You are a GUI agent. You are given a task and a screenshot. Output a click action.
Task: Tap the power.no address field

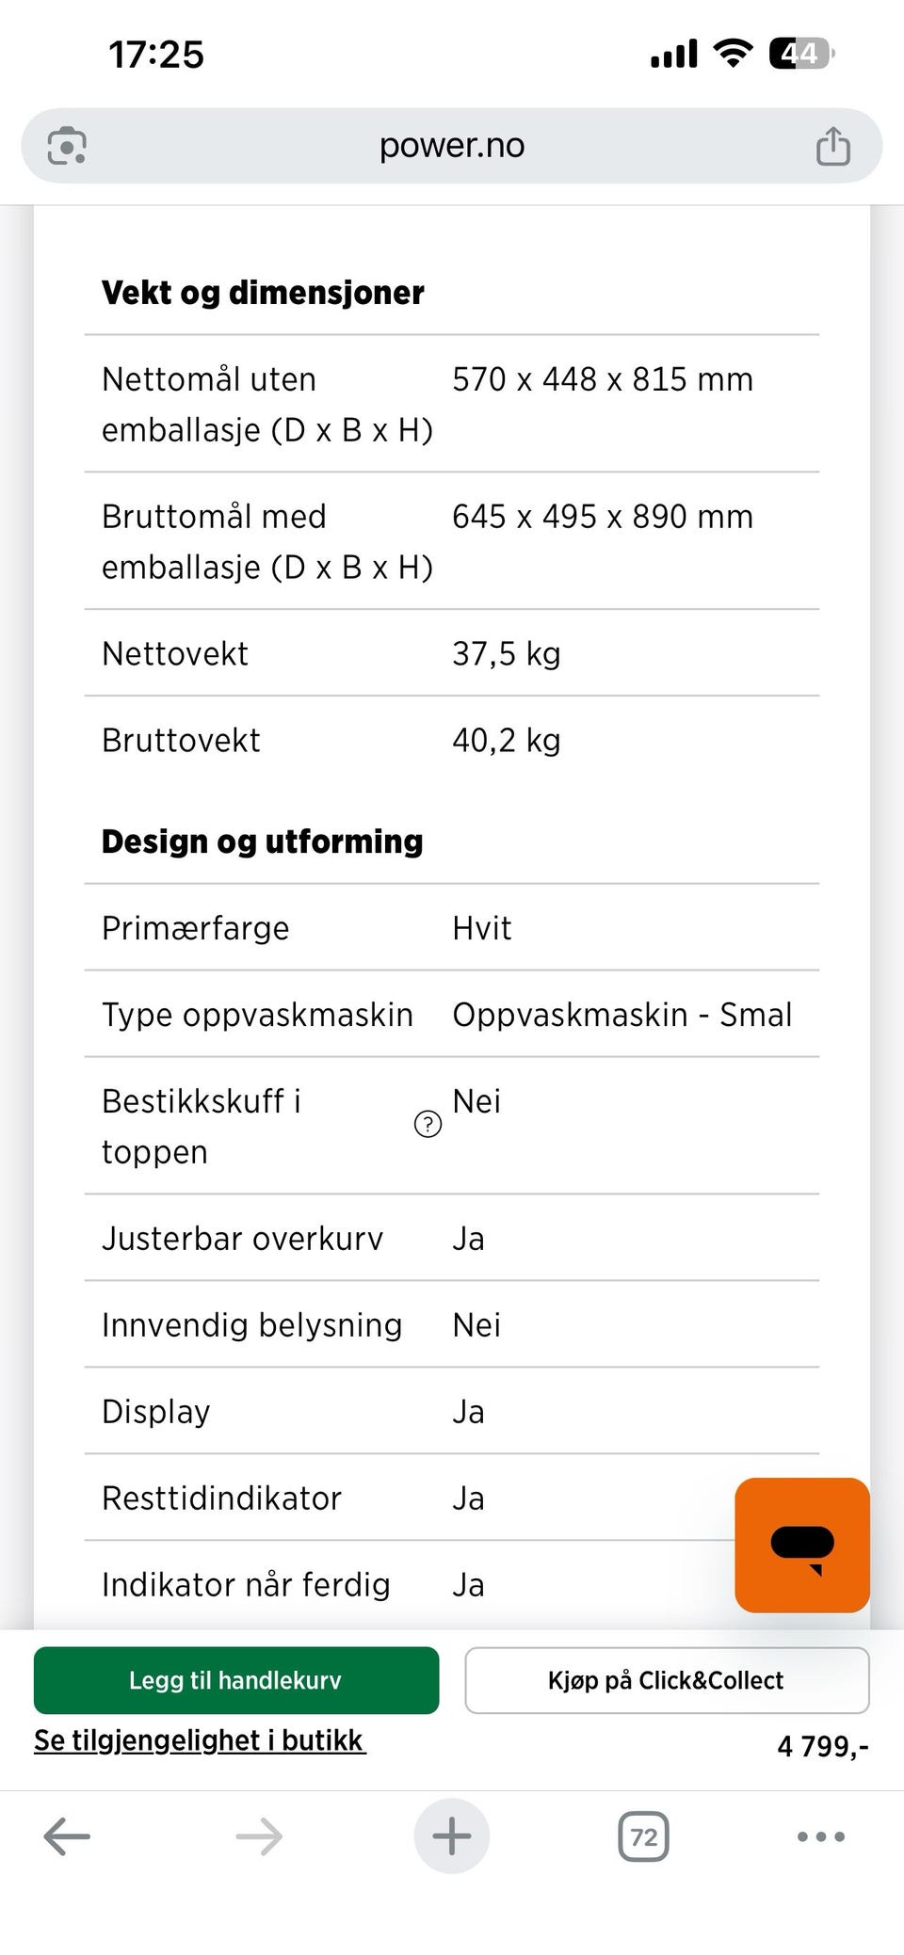[452, 146]
